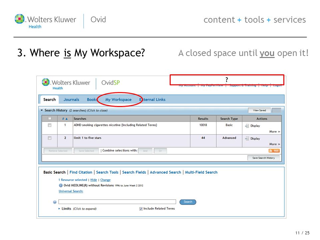The width and height of the screenshot is (320, 240).
Task: Open the Journals tab
Action: pyautogui.click(x=71, y=100)
